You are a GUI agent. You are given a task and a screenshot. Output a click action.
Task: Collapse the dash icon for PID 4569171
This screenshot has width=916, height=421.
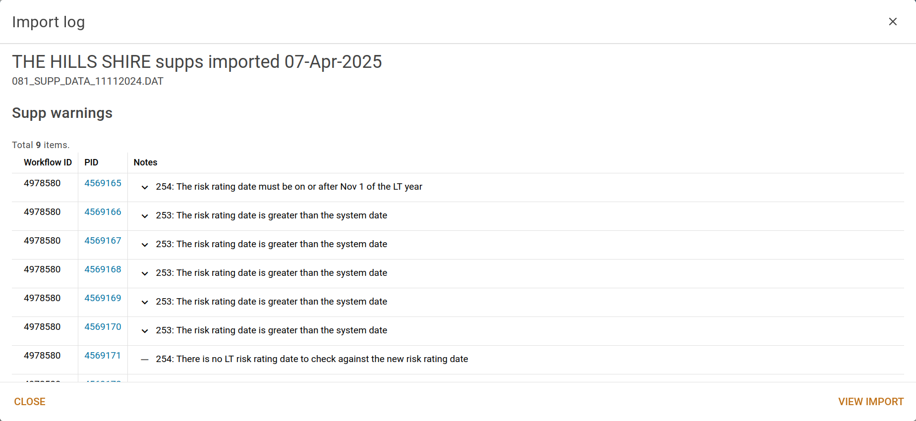(145, 360)
